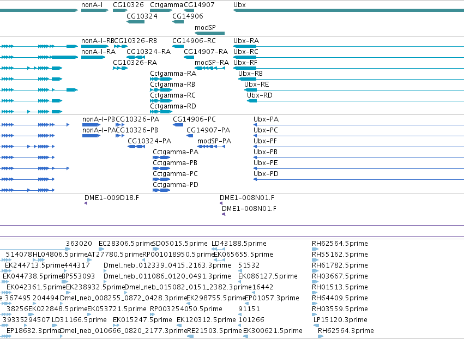464x339 pixels.
Task: Click the CG10326-PA protein label
Action: [137, 119]
